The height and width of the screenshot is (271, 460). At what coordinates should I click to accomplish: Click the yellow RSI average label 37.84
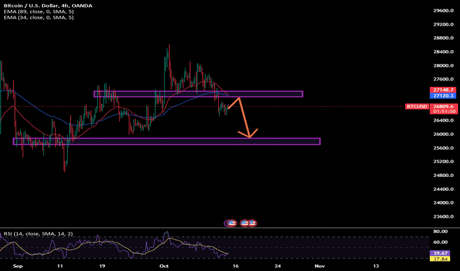point(440,259)
